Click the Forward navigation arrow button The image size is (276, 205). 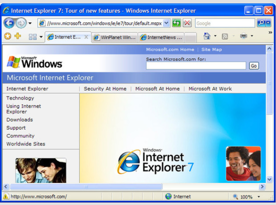click(21, 23)
